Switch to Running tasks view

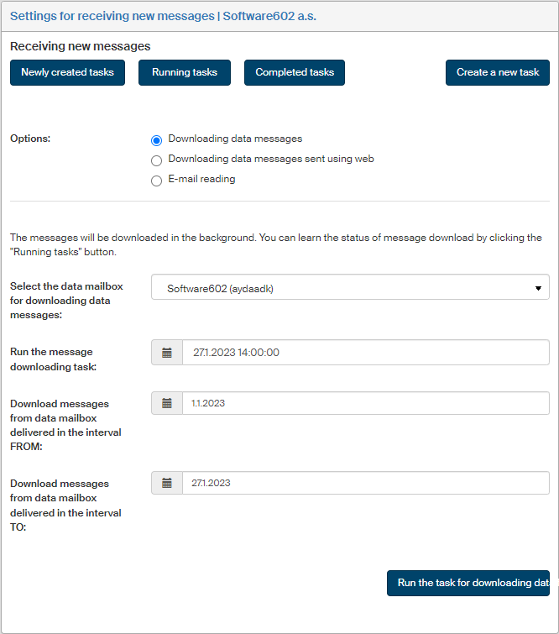[x=185, y=72]
